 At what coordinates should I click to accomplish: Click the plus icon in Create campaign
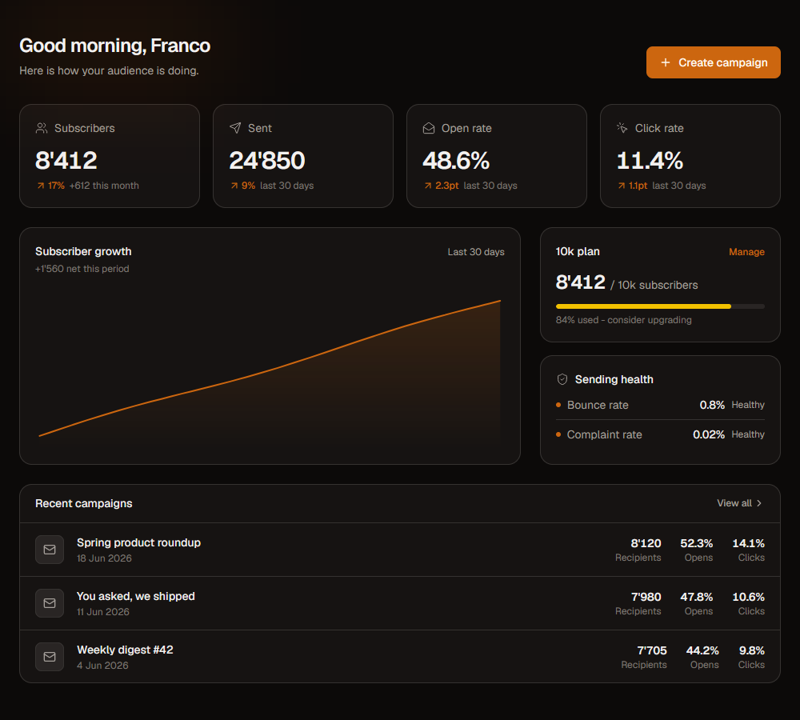pos(666,62)
